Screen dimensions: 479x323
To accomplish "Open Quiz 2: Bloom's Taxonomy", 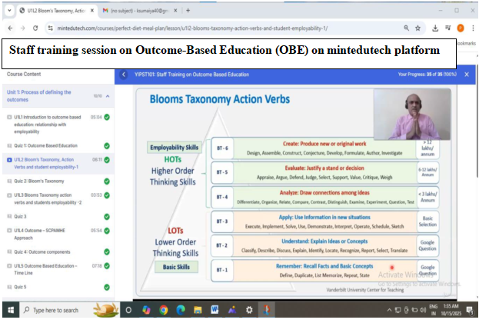I will [43, 181].
